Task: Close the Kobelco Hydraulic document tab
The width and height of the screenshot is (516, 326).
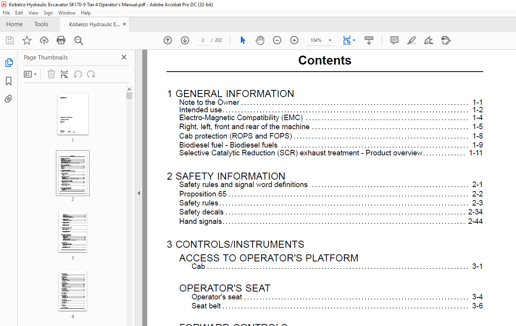Action: click(124, 24)
